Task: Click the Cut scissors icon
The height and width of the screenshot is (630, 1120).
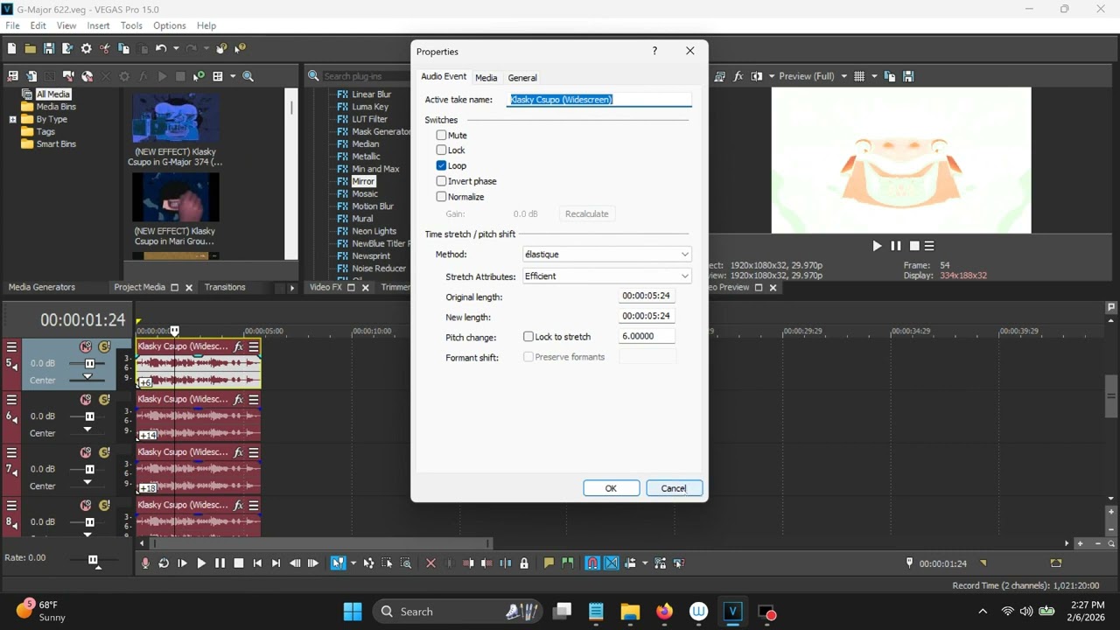Action: (105, 49)
